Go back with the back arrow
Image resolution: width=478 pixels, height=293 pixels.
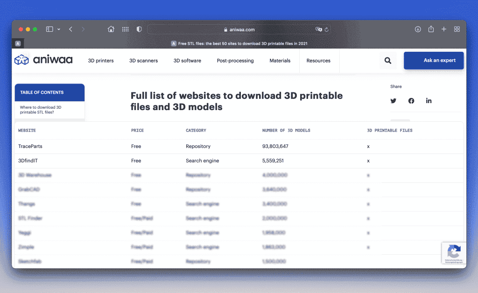point(70,29)
